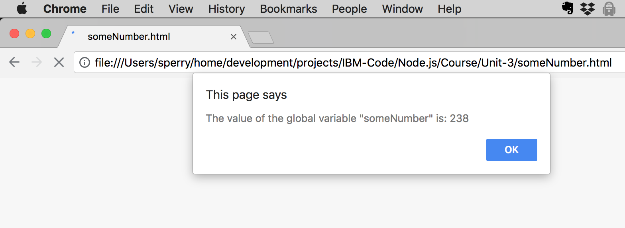Go back using the back arrow

(14, 62)
